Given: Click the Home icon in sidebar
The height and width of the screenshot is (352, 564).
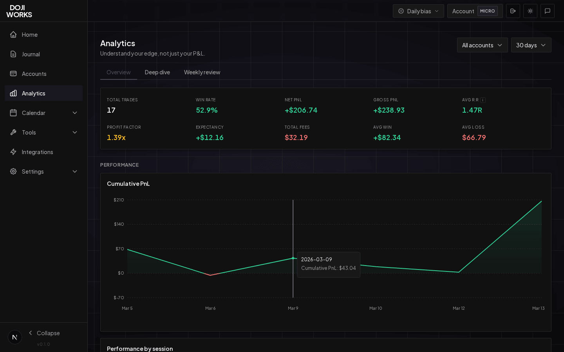Looking at the screenshot, I should click(x=13, y=34).
